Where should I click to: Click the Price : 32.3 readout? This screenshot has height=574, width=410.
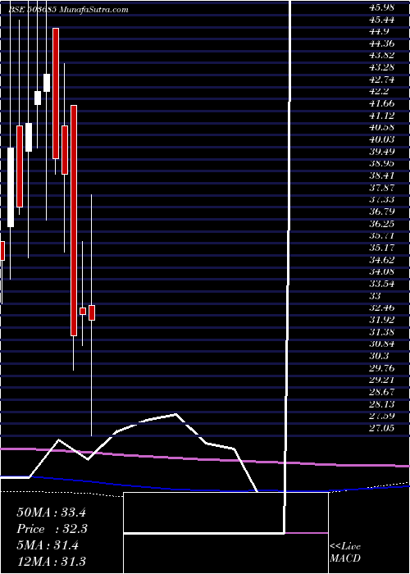[51, 529]
